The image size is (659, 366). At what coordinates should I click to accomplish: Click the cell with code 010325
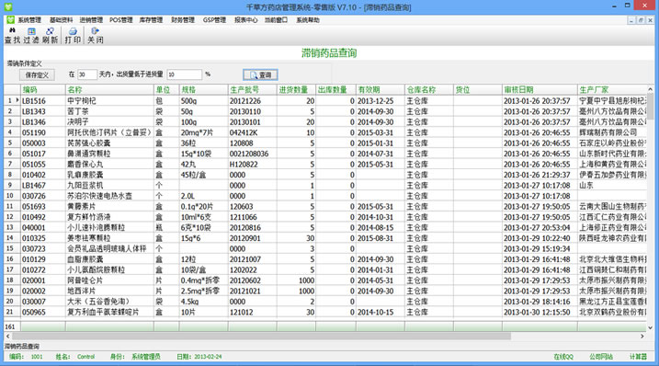[43, 238]
